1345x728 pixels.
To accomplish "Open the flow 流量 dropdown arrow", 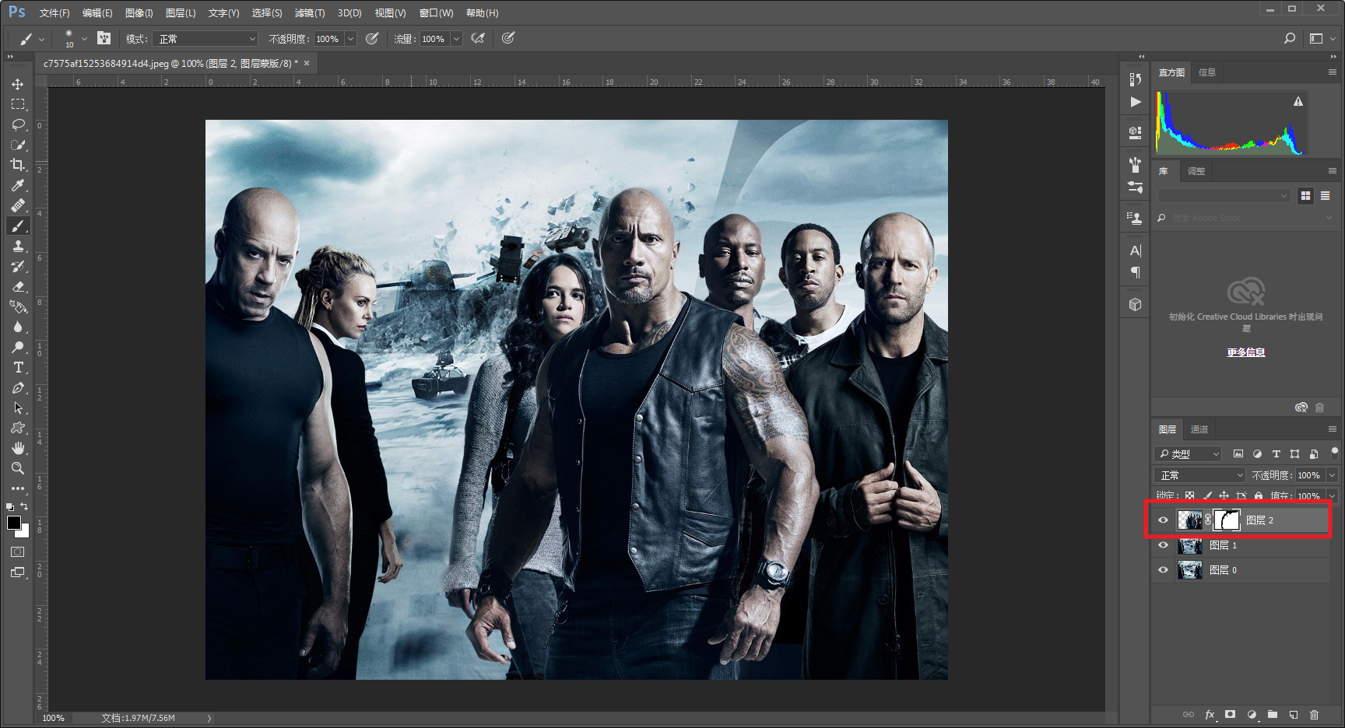I will [456, 39].
